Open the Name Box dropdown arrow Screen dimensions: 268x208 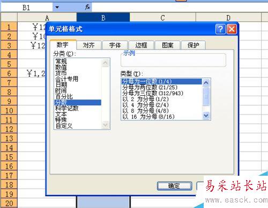click(57, 8)
